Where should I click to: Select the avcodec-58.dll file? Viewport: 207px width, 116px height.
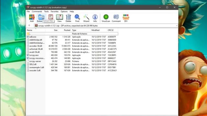point(36,46)
